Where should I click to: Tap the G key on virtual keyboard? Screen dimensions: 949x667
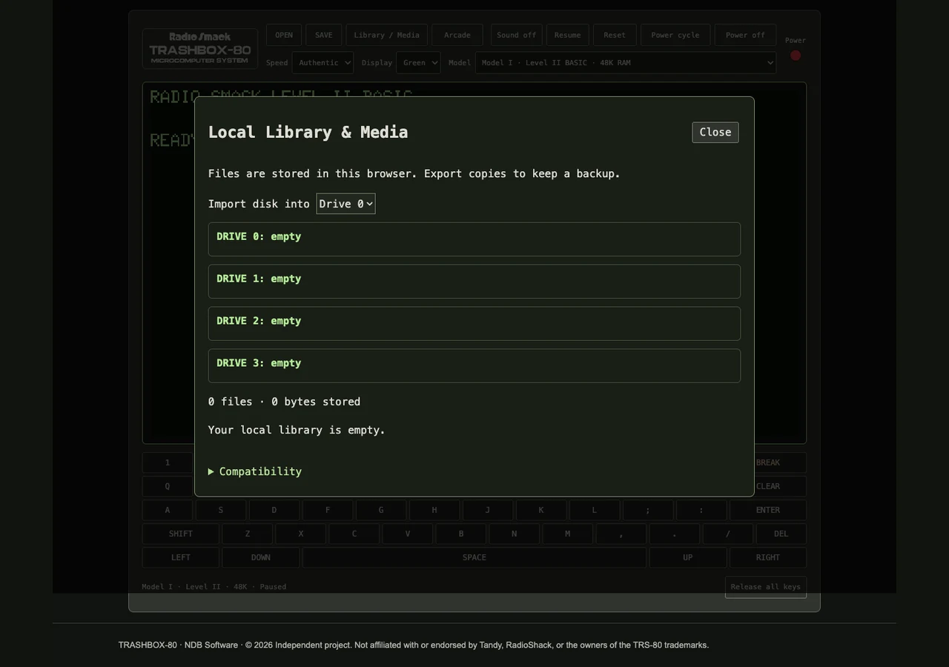click(x=381, y=510)
